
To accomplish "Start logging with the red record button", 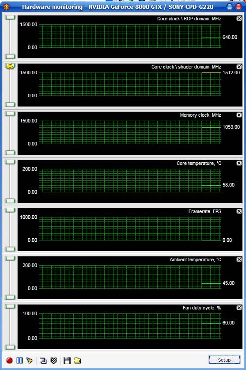I will [x=9, y=360].
